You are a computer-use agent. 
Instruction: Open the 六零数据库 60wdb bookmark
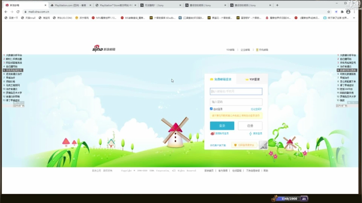point(162,18)
